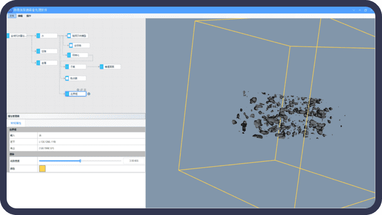382x215 pixels.
Task: Click the 属性管理器 panel title bar
Action: click(76, 116)
